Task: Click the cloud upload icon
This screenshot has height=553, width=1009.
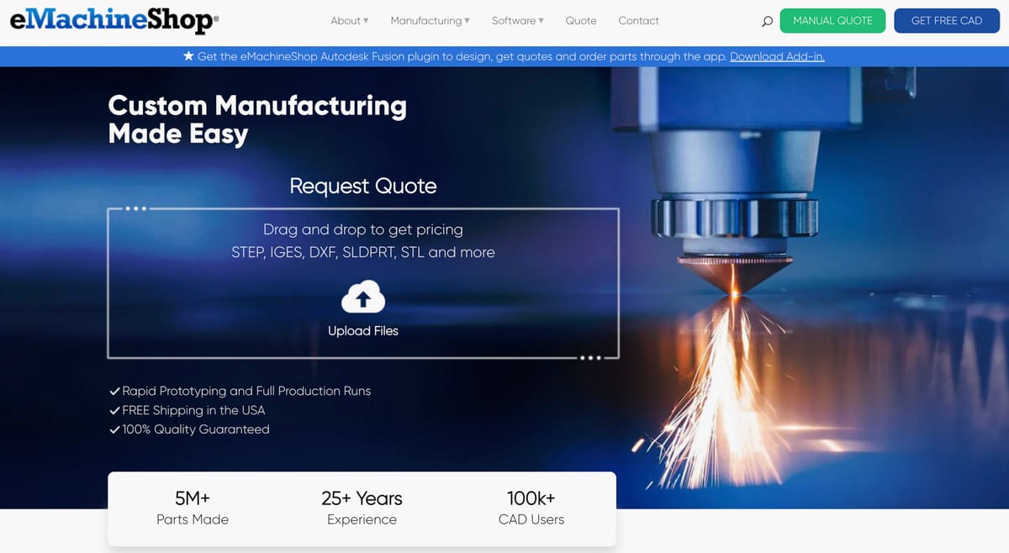Action: point(363,297)
